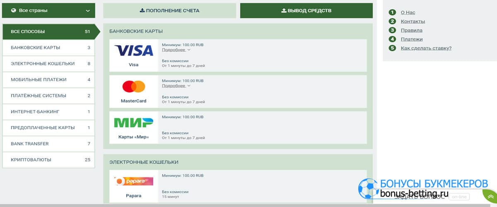Image resolution: width=497 pixels, height=207 pixels.
Task: Select the Bank Transfer category
Action: 48,144
